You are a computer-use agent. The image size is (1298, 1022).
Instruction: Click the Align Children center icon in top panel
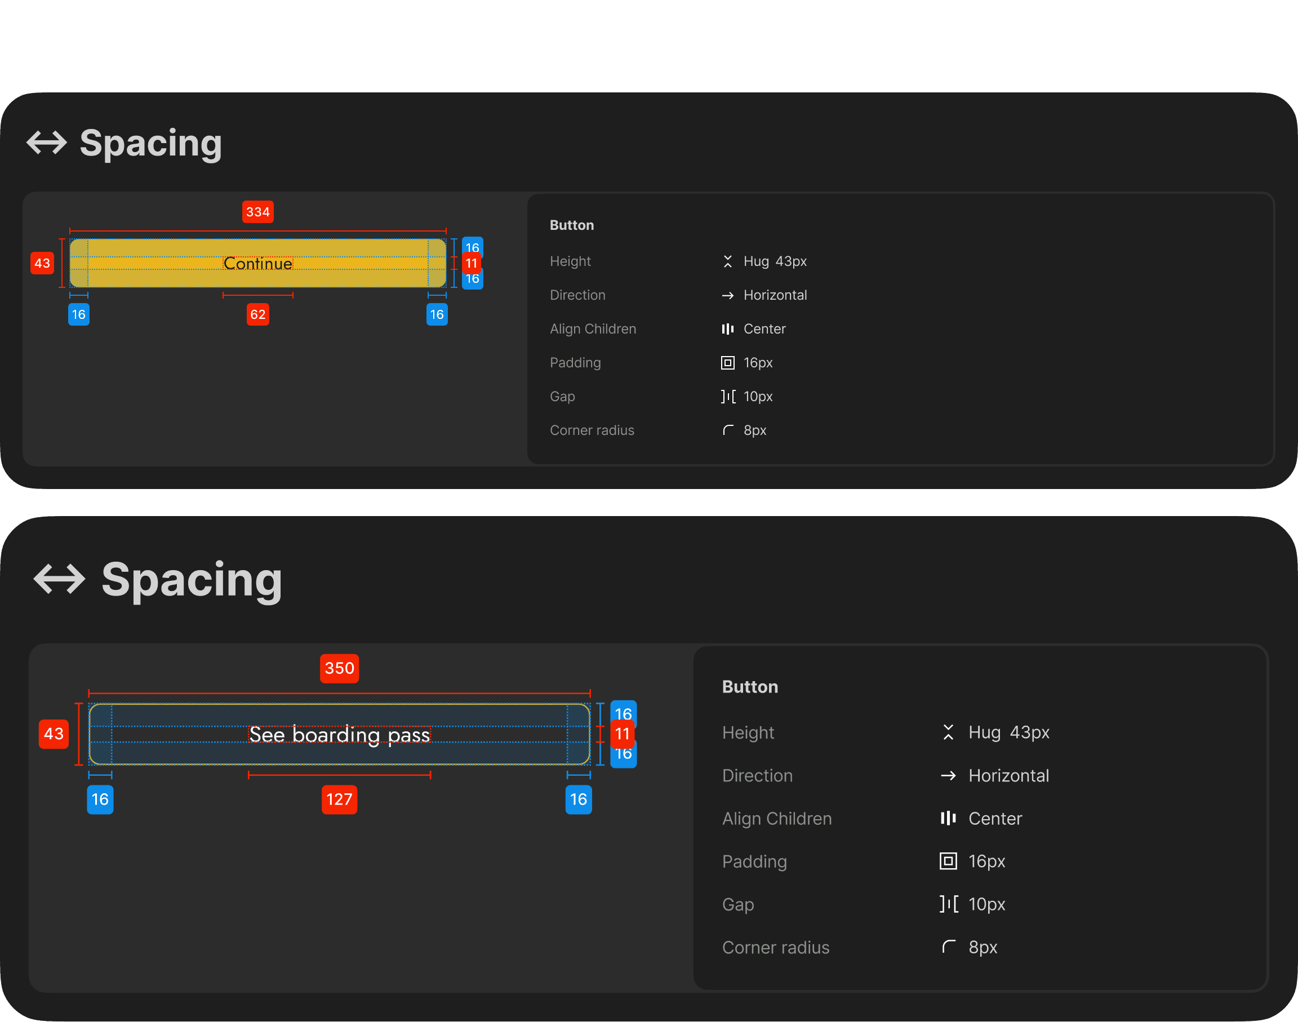pyautogui.click(x=727, y=329)
